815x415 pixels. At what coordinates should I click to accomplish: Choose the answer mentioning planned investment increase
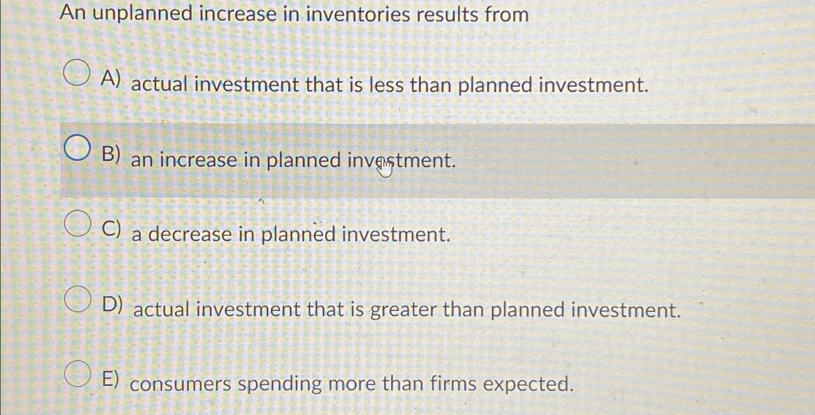[x=293, y=161]
